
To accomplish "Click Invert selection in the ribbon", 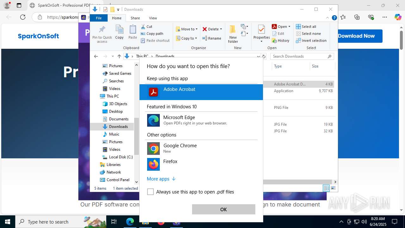I will click(x=311, y=41).
